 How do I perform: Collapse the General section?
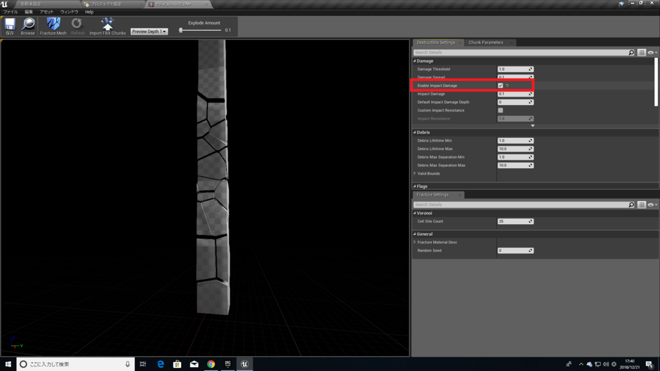[x=414, y=234]
